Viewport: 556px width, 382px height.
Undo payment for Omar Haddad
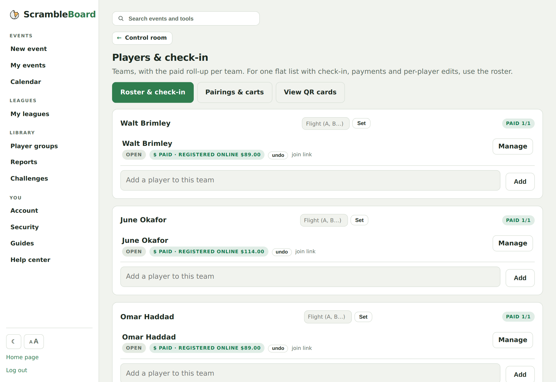pyautogui.click(x=278, y=348)
